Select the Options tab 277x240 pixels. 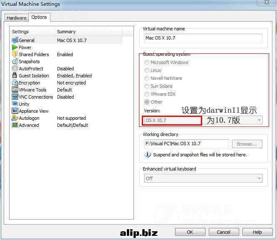(39, 17)
